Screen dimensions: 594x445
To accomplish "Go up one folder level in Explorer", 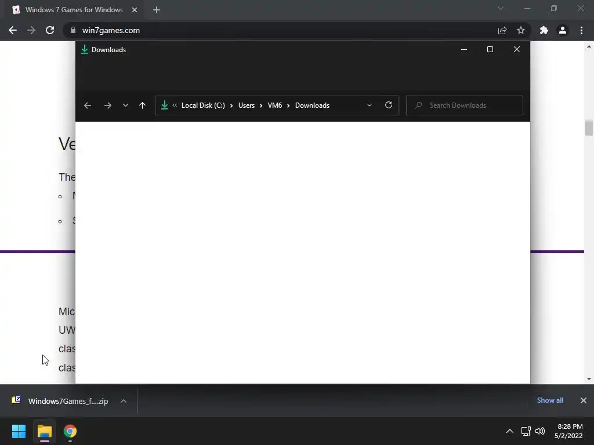I will coord(142,105).
